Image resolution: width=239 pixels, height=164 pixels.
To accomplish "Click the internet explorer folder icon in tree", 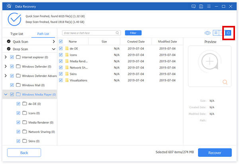I will [x=18, y=57].
